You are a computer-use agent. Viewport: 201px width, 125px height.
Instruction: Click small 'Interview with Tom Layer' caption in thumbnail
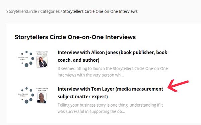point(42,89)
